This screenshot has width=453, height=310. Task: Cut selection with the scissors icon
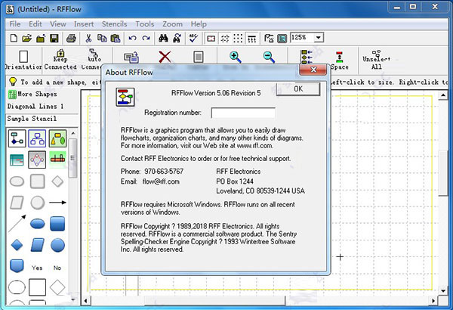(88, 38)
